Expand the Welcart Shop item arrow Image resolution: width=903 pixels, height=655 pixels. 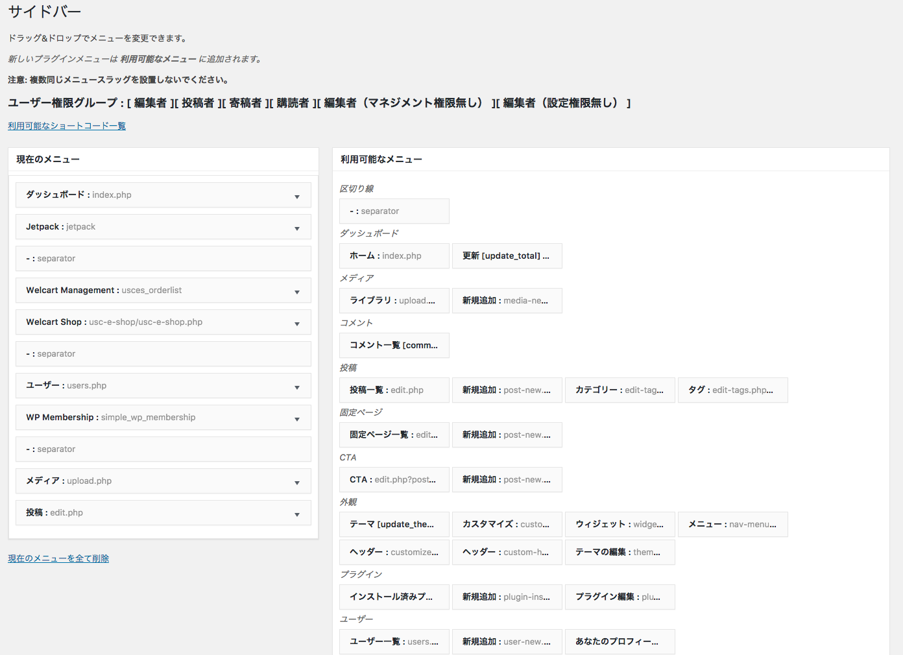[x=297, y=323]
